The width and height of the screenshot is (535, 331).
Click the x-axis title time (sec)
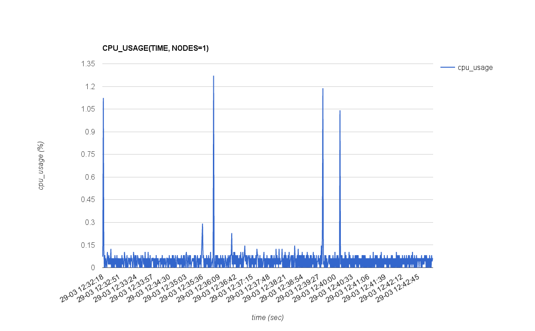(x=267, y=317)
